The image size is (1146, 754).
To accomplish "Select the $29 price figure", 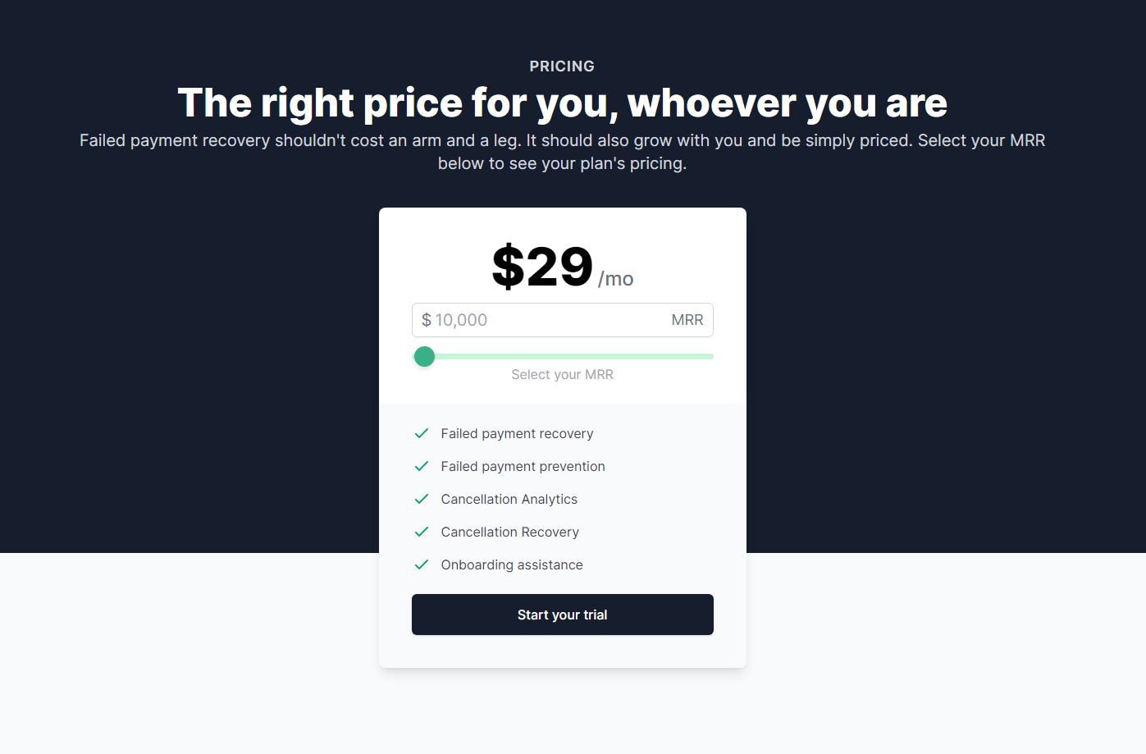I will (x=542, y=267).
